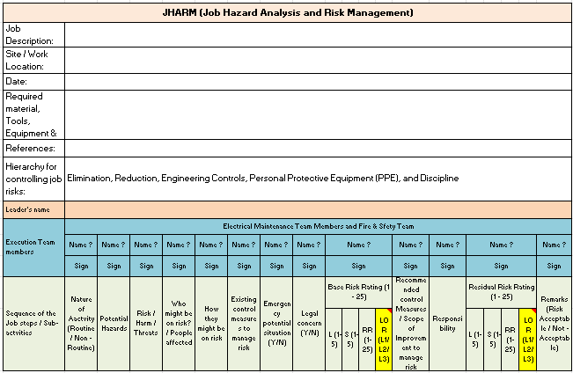Select 'Who might be on risk? / People affected'

click(x=179, y=324)
